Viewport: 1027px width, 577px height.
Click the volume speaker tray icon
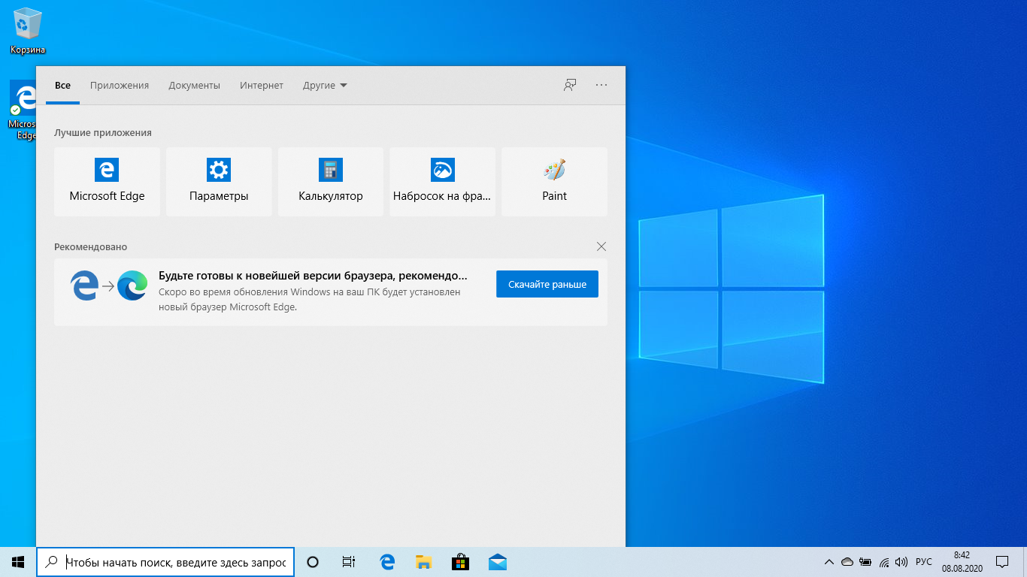point(901,562)
